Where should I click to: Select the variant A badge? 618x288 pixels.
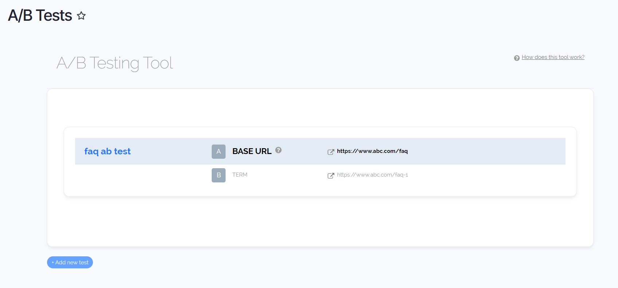coord(219,151)
